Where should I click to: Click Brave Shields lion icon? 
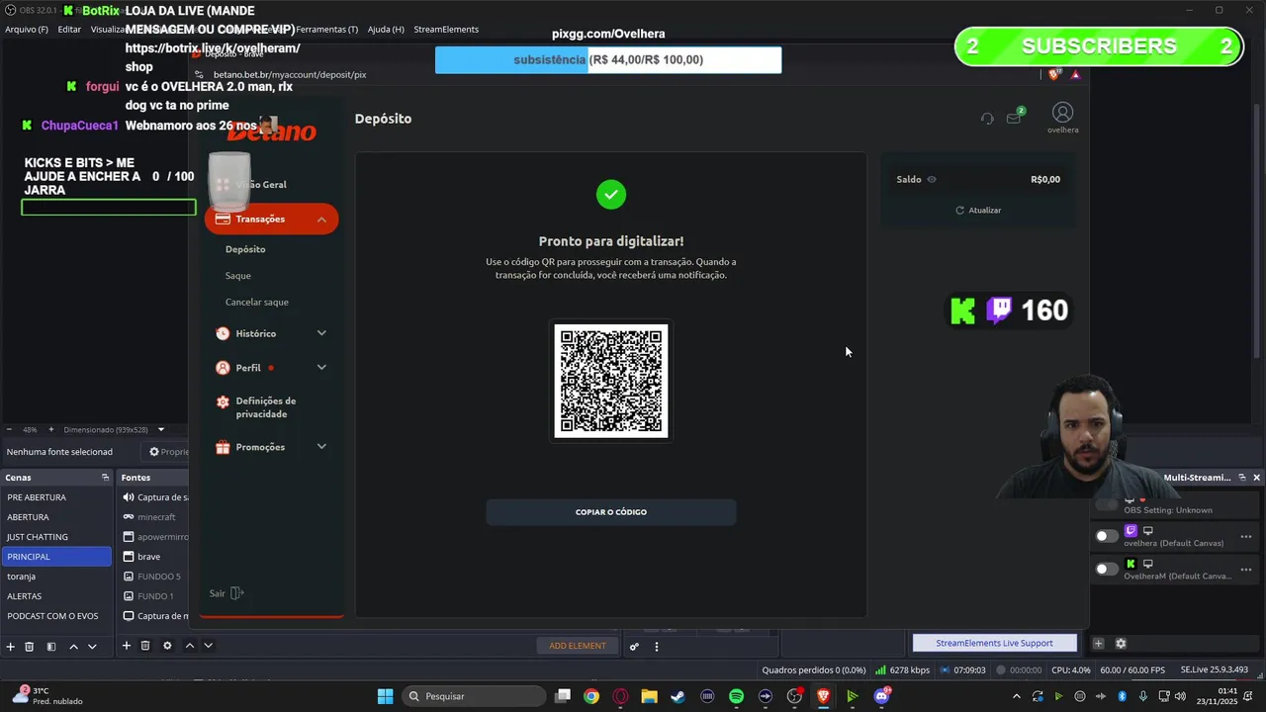[x=1054, y=74]
